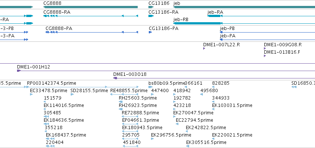Click feature 828285 label
This screenshot has height=148, width=315.
click(221, 83)
